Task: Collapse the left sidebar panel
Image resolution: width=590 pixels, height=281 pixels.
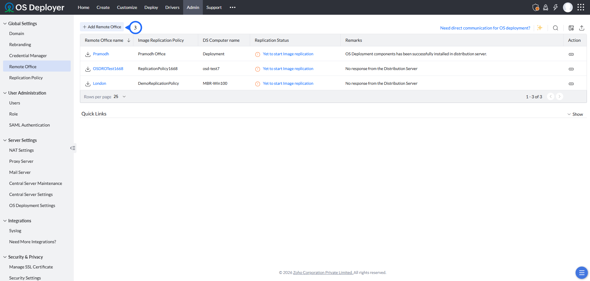Action: [x=73, y=148]
